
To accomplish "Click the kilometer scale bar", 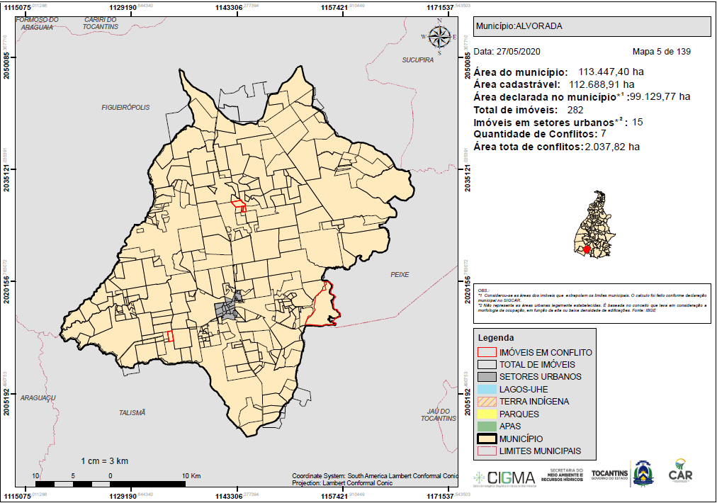I will (x=110, y=484).
